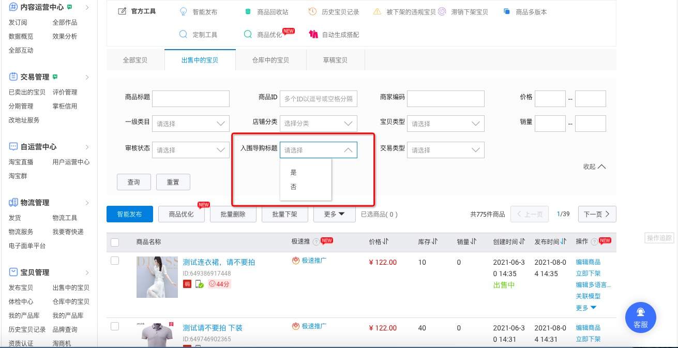Switch to the 仓库中的宝贝 tab
Screen dimensions: 678x348
[x=271, y=60]
